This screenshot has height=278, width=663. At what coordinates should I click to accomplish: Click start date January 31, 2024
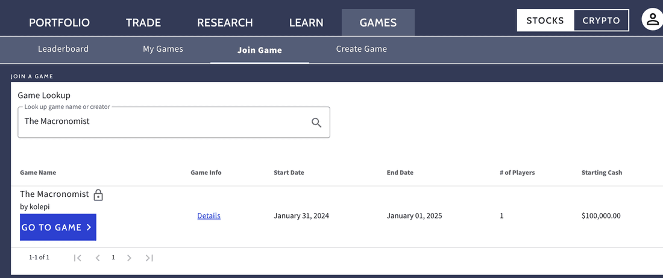click(x=301, y=216)
